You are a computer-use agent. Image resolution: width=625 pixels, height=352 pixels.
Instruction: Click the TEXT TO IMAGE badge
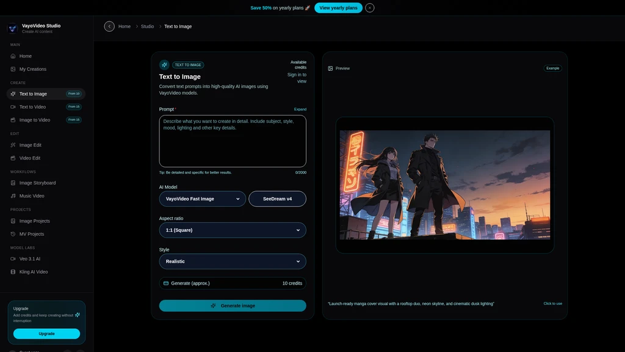tap(188, 65)
